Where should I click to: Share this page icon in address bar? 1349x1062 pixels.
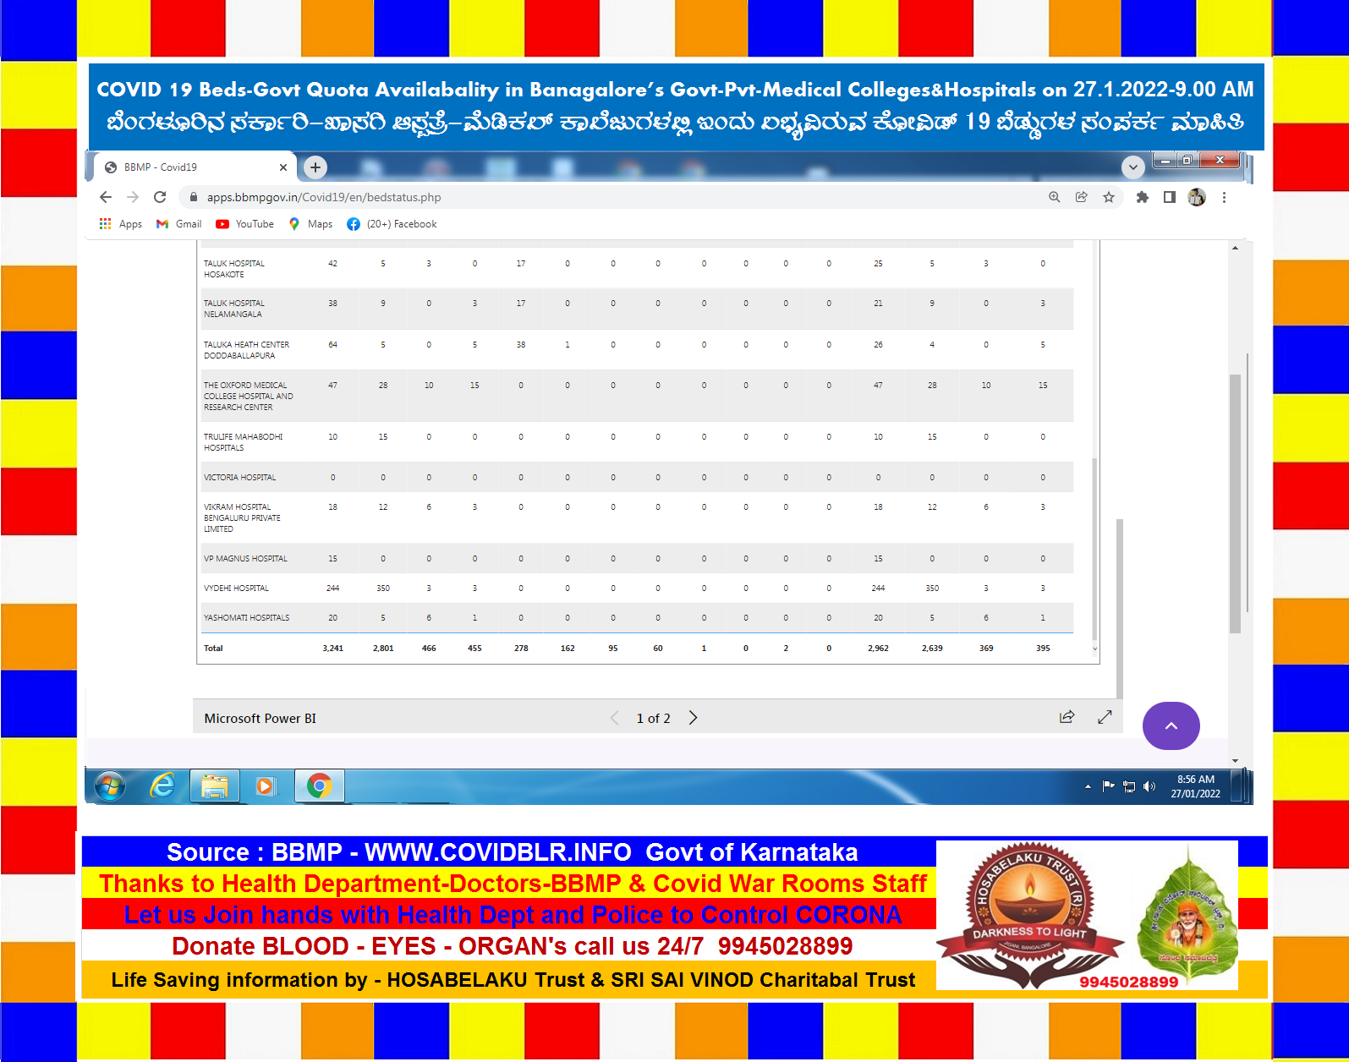pos(1082,197)
